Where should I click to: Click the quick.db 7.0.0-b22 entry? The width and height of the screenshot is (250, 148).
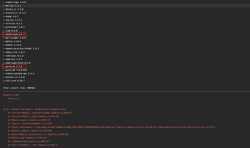[15, 70]
